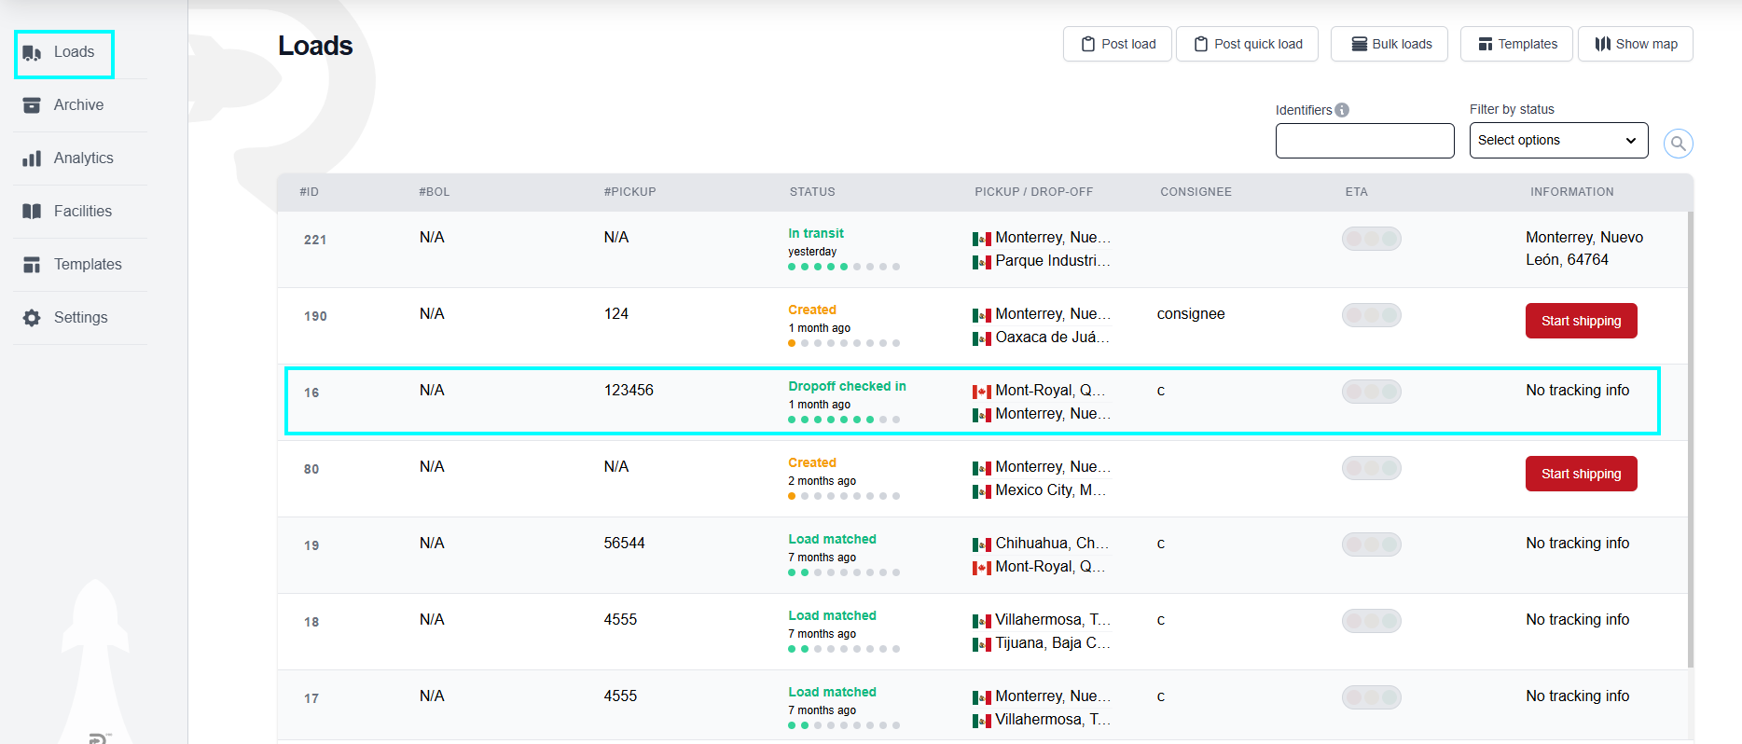Click the sidebar Templates layout icon
This screenshot has width=1742, height=744.
click(x=32, y=265)
